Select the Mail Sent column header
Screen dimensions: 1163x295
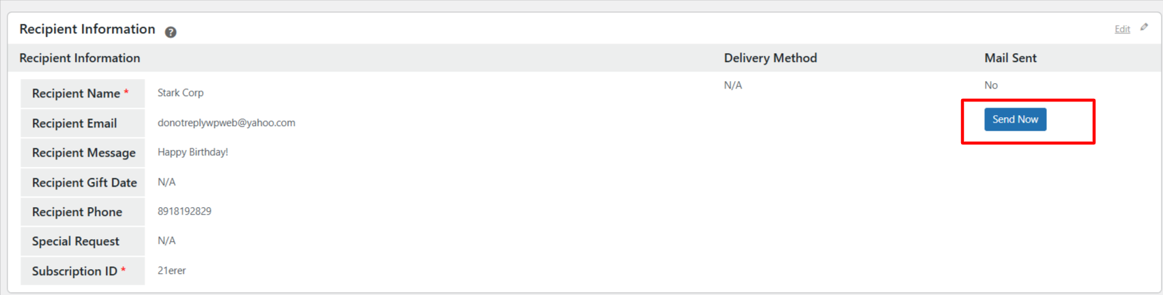click(1010, 58)
